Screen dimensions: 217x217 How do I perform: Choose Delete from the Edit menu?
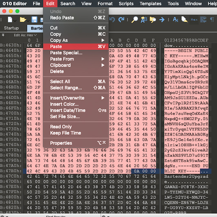[76, 71]
